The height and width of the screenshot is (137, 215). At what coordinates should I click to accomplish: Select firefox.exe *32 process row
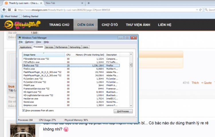71,65
